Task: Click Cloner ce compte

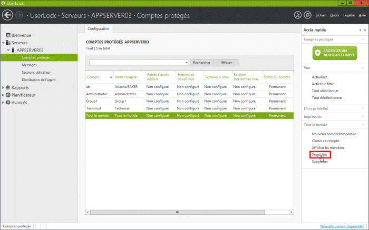Action: point(325,141)
